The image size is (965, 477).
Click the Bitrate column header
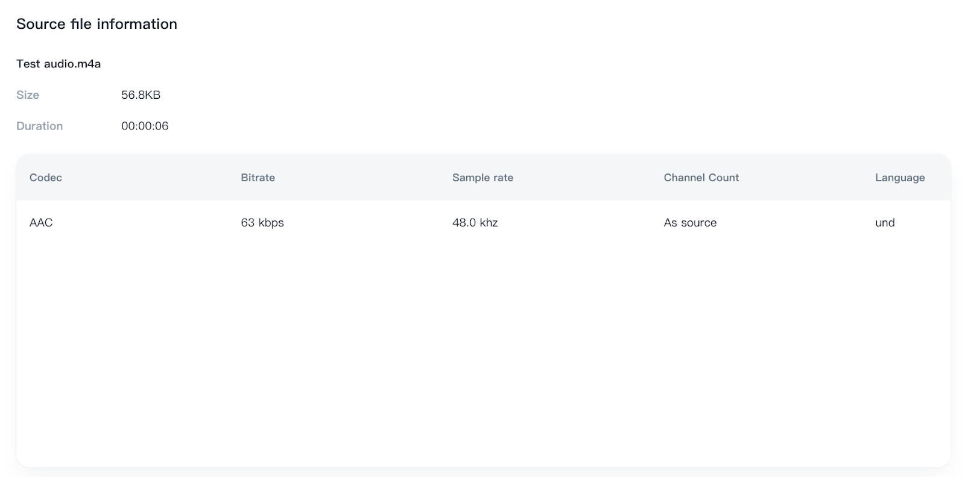[258, 178]
